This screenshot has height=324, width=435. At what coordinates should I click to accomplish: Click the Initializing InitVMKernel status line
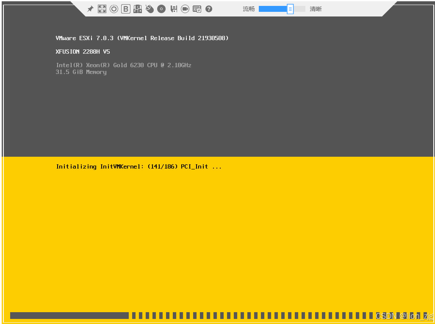pyautogui.click(x=139, y=166)
